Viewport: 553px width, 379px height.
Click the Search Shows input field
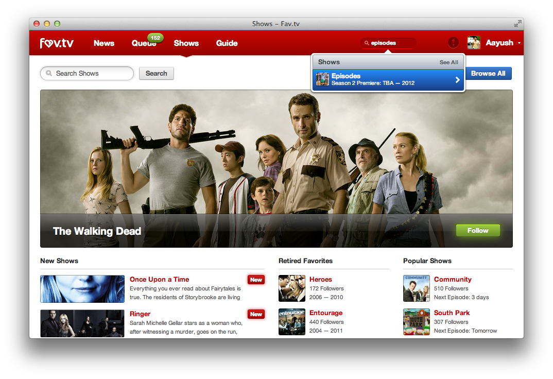pos(87,73)
